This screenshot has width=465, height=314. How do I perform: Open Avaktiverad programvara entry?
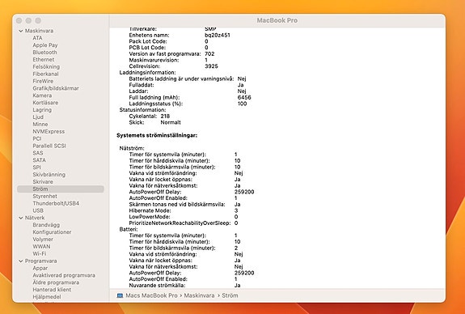[x=64, y=275]
